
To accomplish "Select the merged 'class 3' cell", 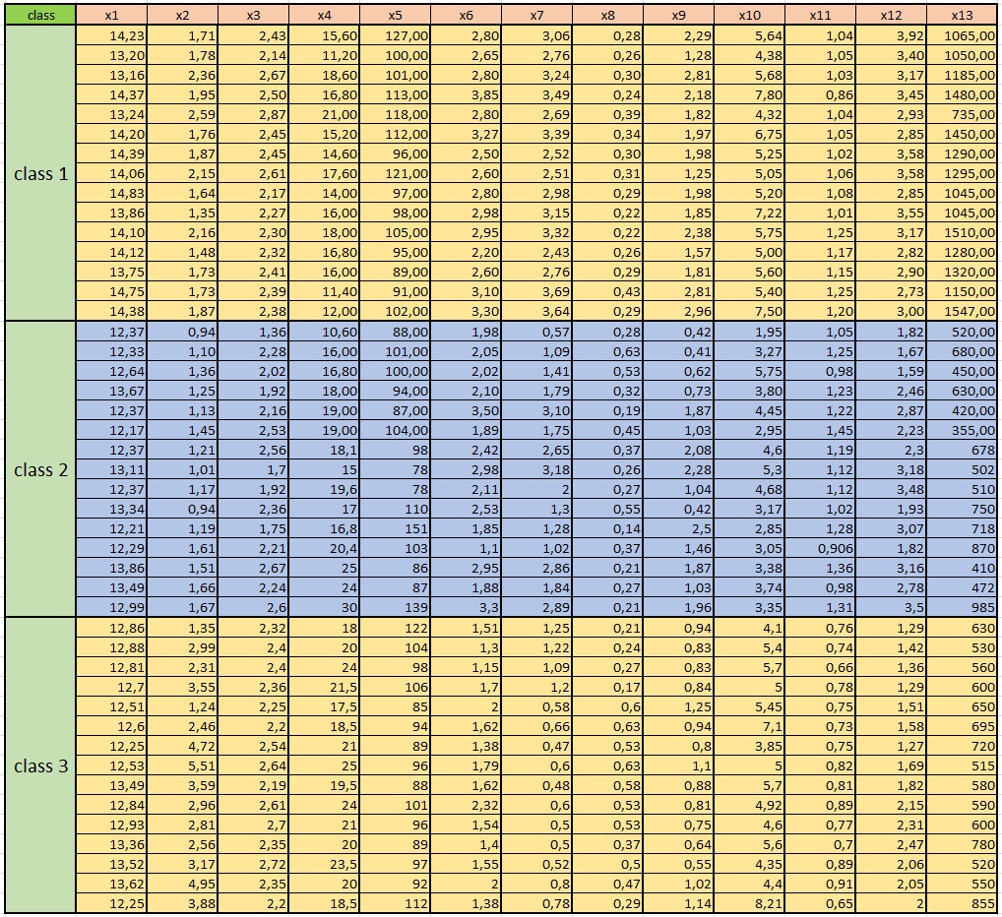I will [40, 765].
